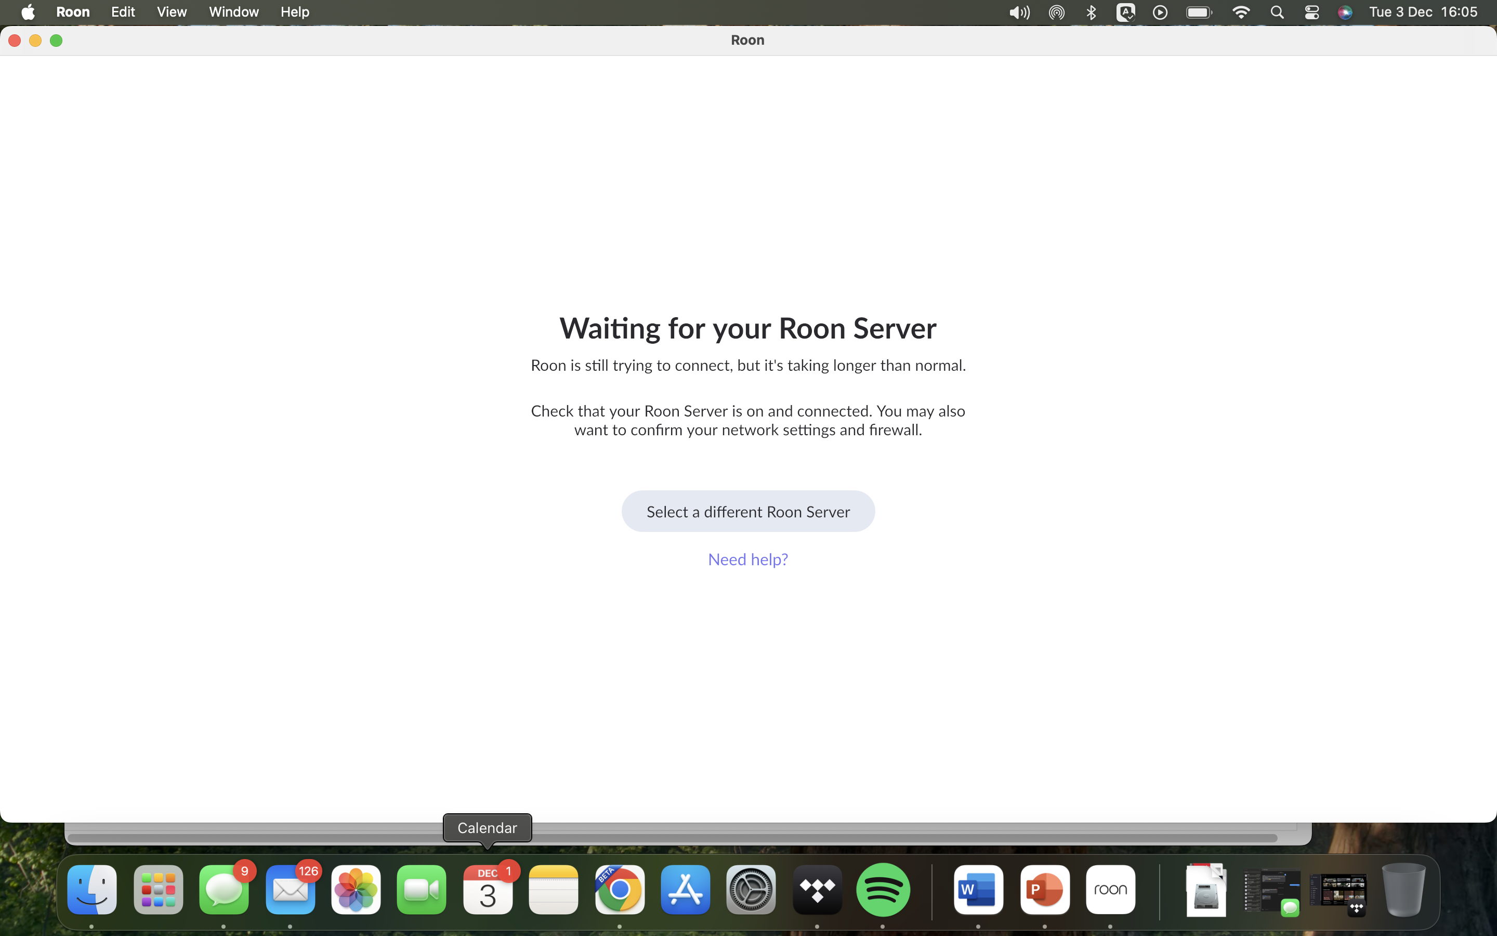Screen dimensions: 1497x936
Task: Open System Settings from the dock
Action: coord(751,890)
